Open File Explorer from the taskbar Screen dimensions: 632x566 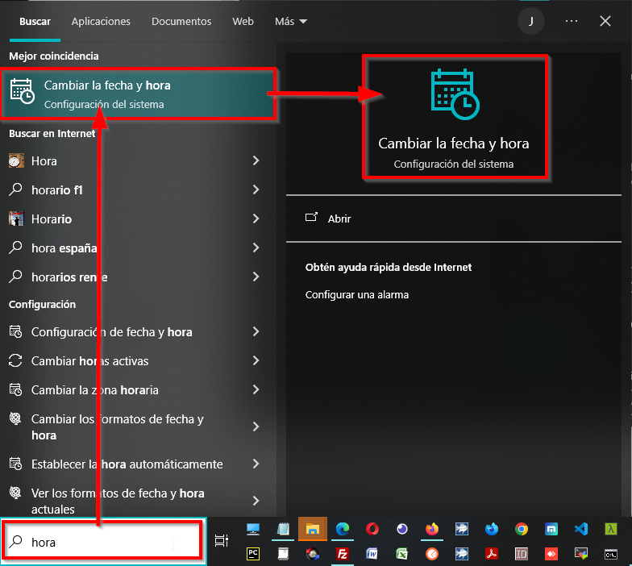click(x=313, y=529)
